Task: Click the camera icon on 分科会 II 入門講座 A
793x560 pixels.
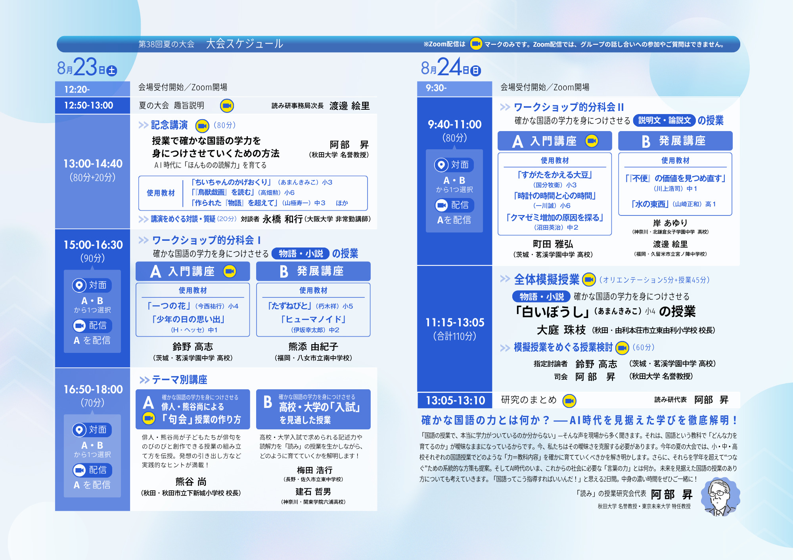Action: (x=592, y=141)
